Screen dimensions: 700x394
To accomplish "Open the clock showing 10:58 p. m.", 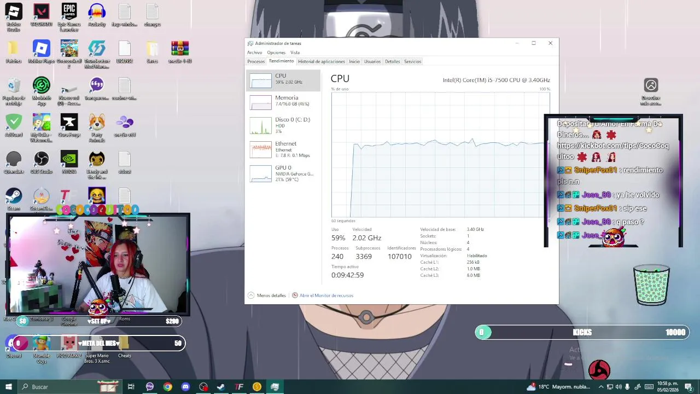I will (668, 387).
